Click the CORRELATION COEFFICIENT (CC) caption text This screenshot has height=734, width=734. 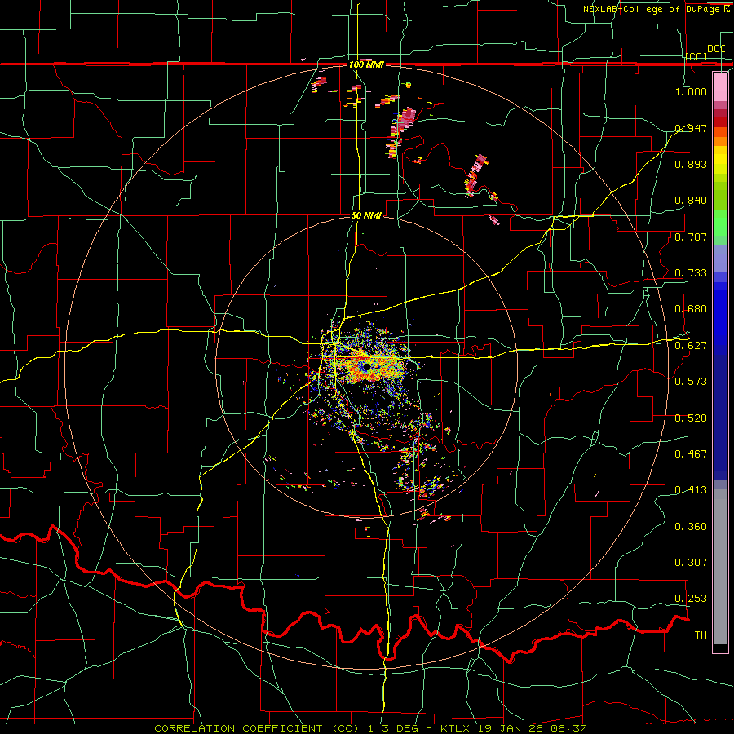pos(257,728)
